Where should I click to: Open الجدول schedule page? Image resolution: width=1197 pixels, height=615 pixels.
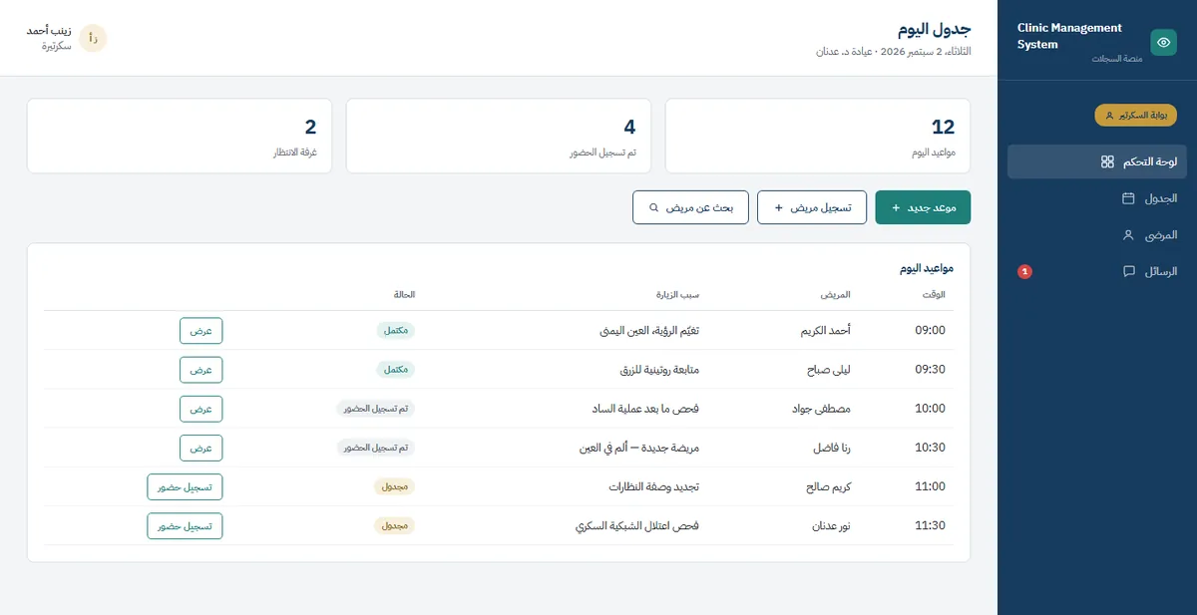tap(1096, 198)
